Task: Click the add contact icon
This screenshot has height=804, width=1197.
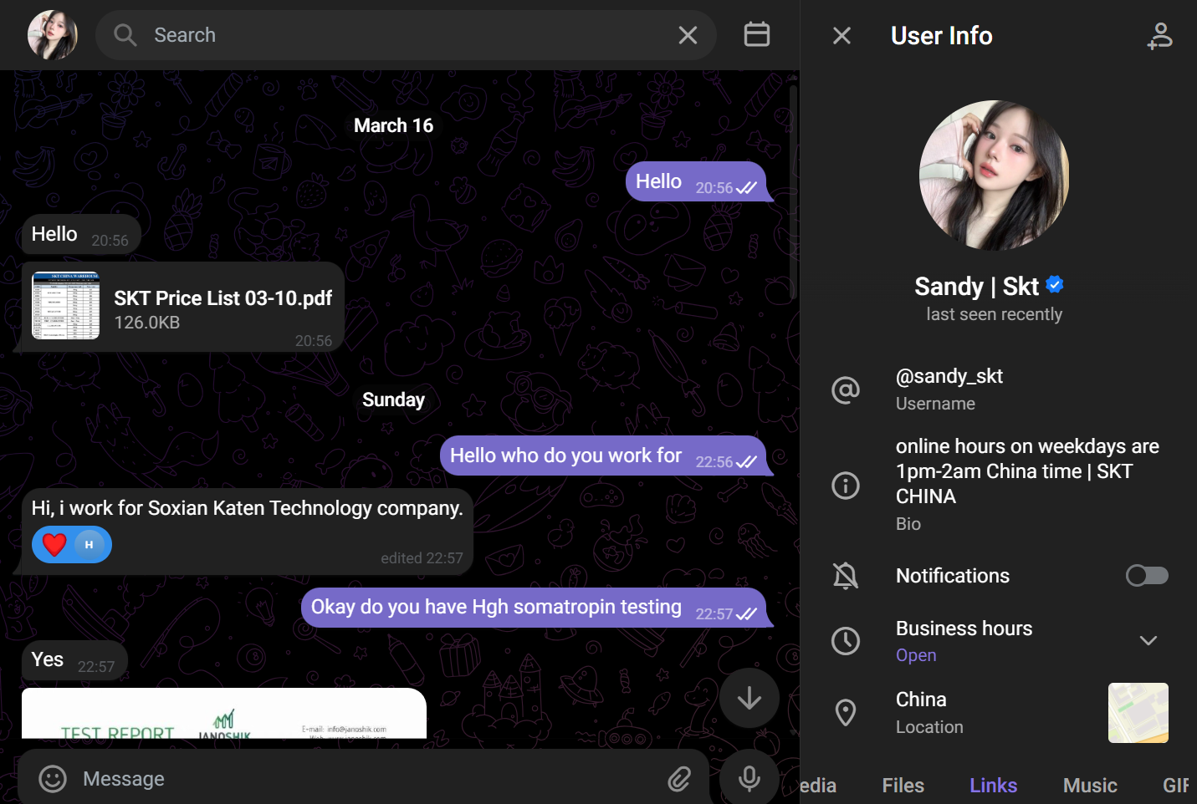Action: pyautogui.click(x=1159, y=36)
